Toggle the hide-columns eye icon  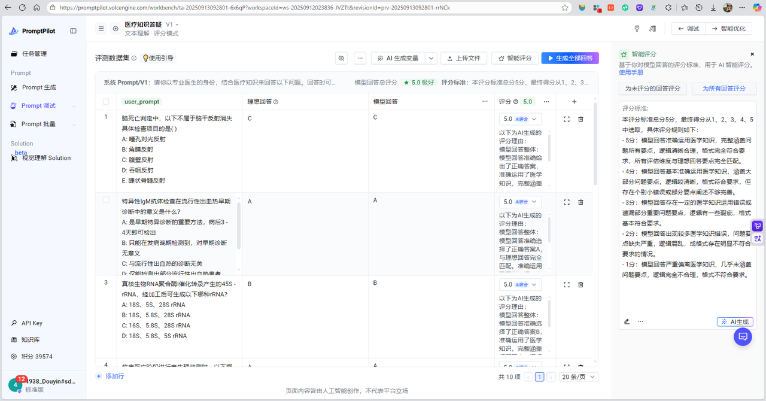342,58
